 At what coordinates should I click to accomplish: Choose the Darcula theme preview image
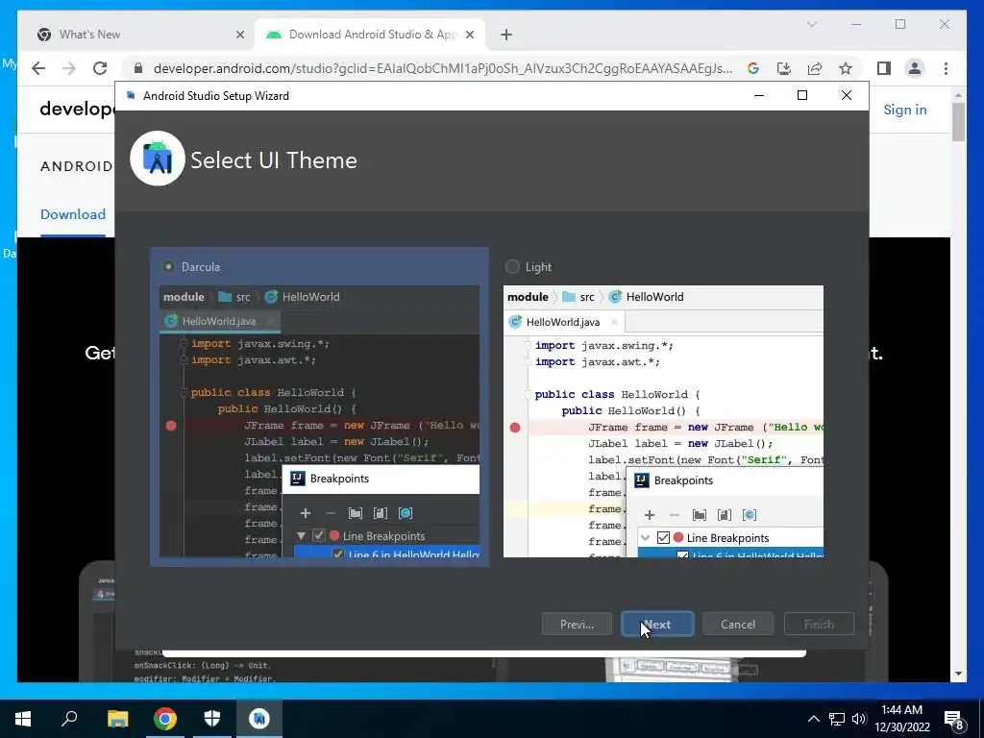[x=319, y=422]
